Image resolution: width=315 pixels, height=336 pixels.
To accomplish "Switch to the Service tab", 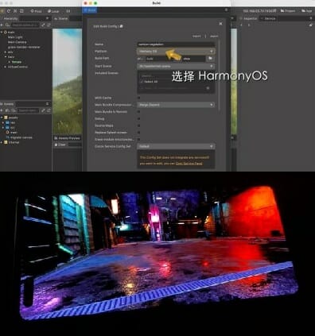I will click(268, 18).
